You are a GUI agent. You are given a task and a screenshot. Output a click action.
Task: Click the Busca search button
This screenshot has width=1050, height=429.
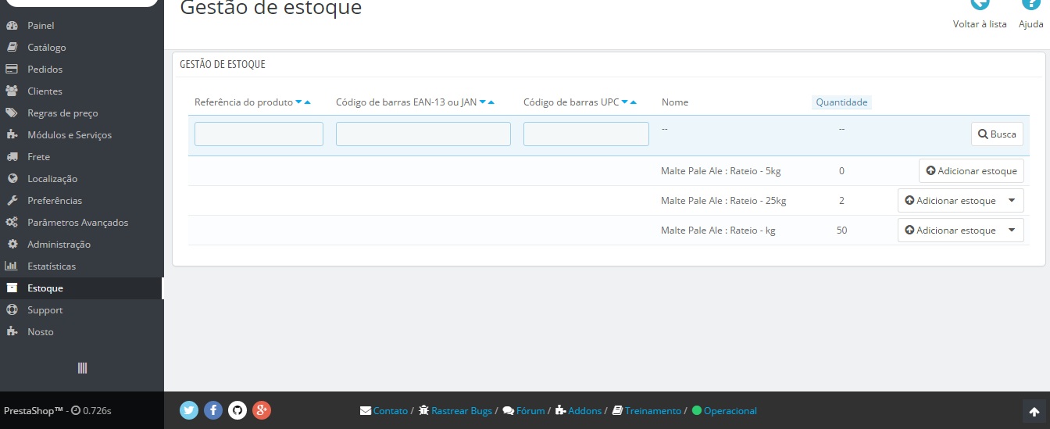(x=997, y=134)
